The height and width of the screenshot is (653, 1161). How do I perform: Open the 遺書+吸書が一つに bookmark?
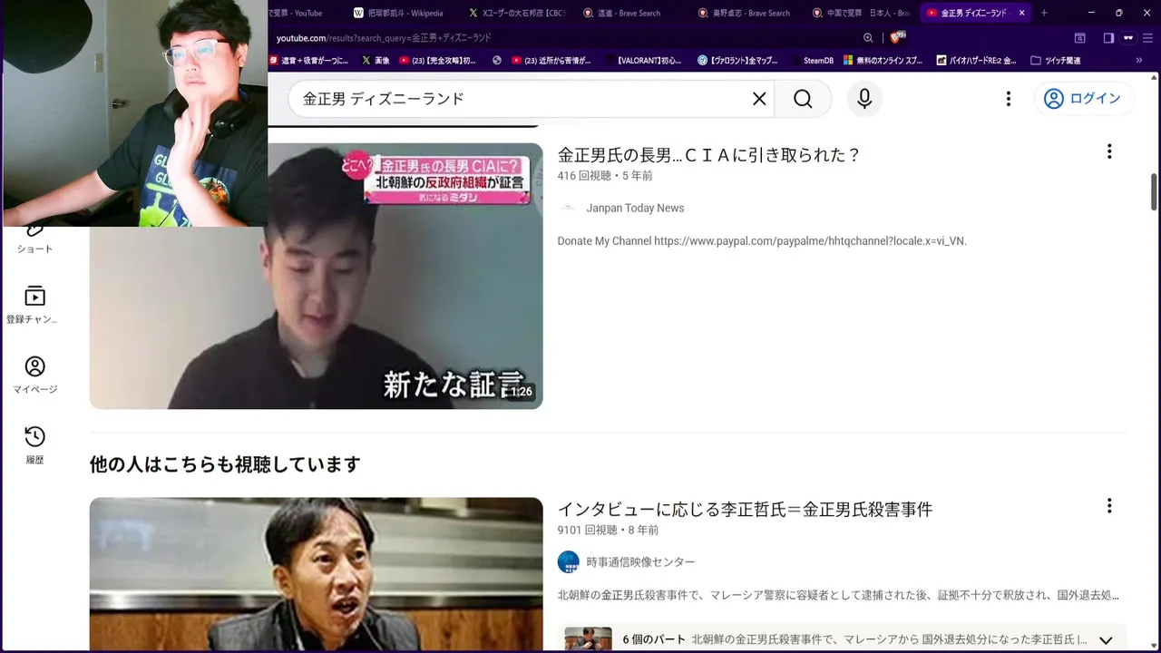308,61
